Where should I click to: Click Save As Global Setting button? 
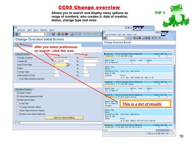pos(64,118)
